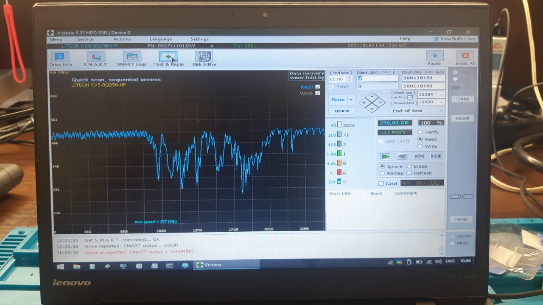
Task: Click the volume tray icon
Action: click(x=438, y=262)
